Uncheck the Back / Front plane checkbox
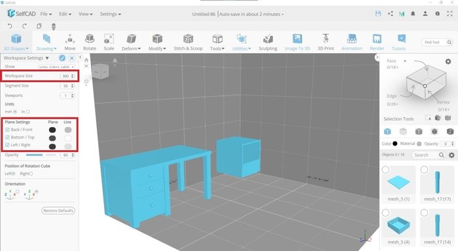458x251 pixels. click(x=7, y=130)
